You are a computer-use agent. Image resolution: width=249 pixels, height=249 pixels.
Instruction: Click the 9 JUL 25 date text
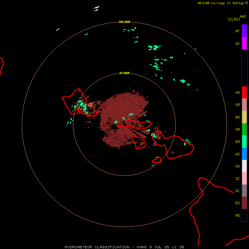(160, 247)
